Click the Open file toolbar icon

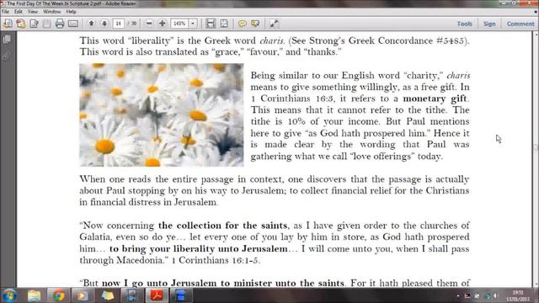(x=8, y=24)
